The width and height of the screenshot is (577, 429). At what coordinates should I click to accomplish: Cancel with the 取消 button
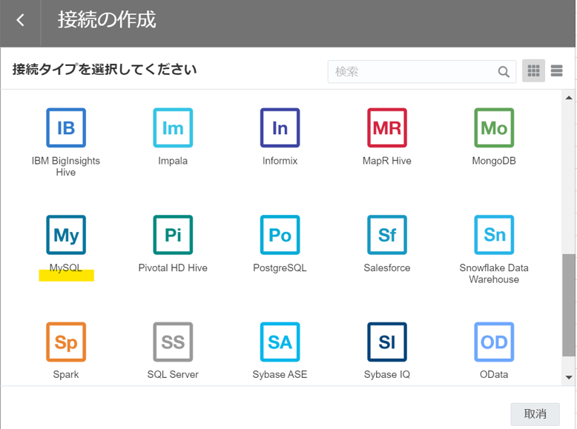click(535, 414)
